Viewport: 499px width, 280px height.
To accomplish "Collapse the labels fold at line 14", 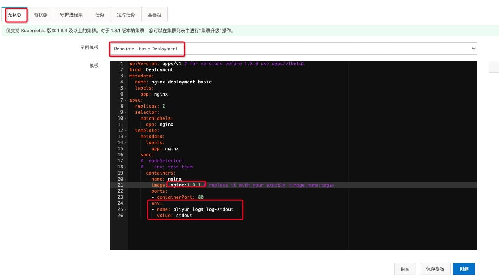I will tap(126, 143).
